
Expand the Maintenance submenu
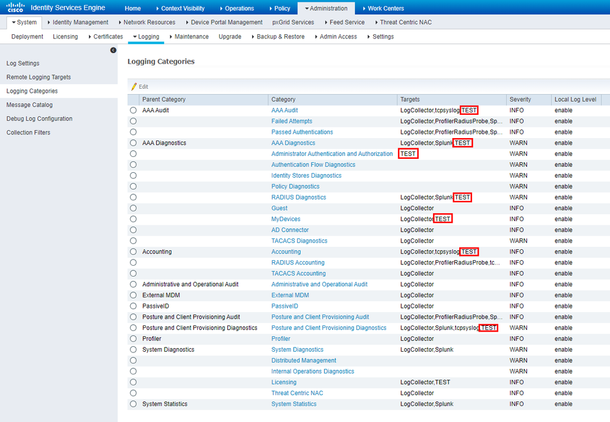pyautogui.click(x=189, y=37)
